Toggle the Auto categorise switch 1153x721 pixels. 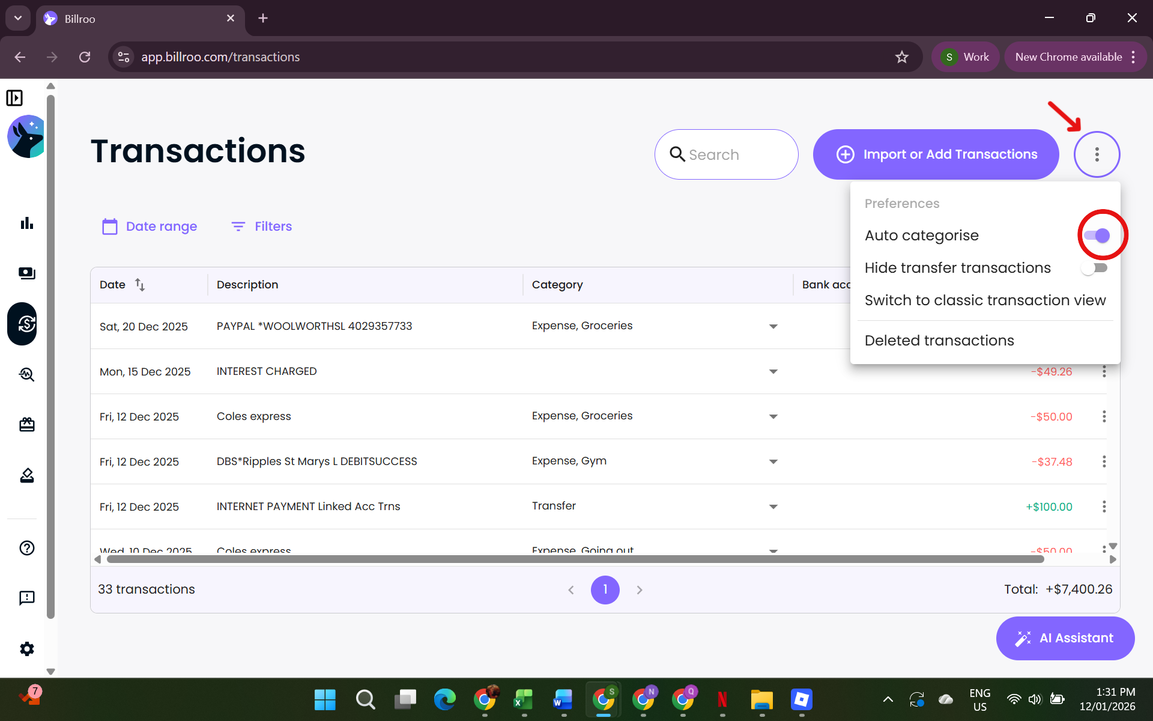coord(1097,236)
